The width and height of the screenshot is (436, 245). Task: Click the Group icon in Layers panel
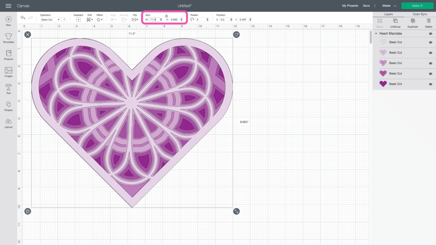(x=379, y=21)
